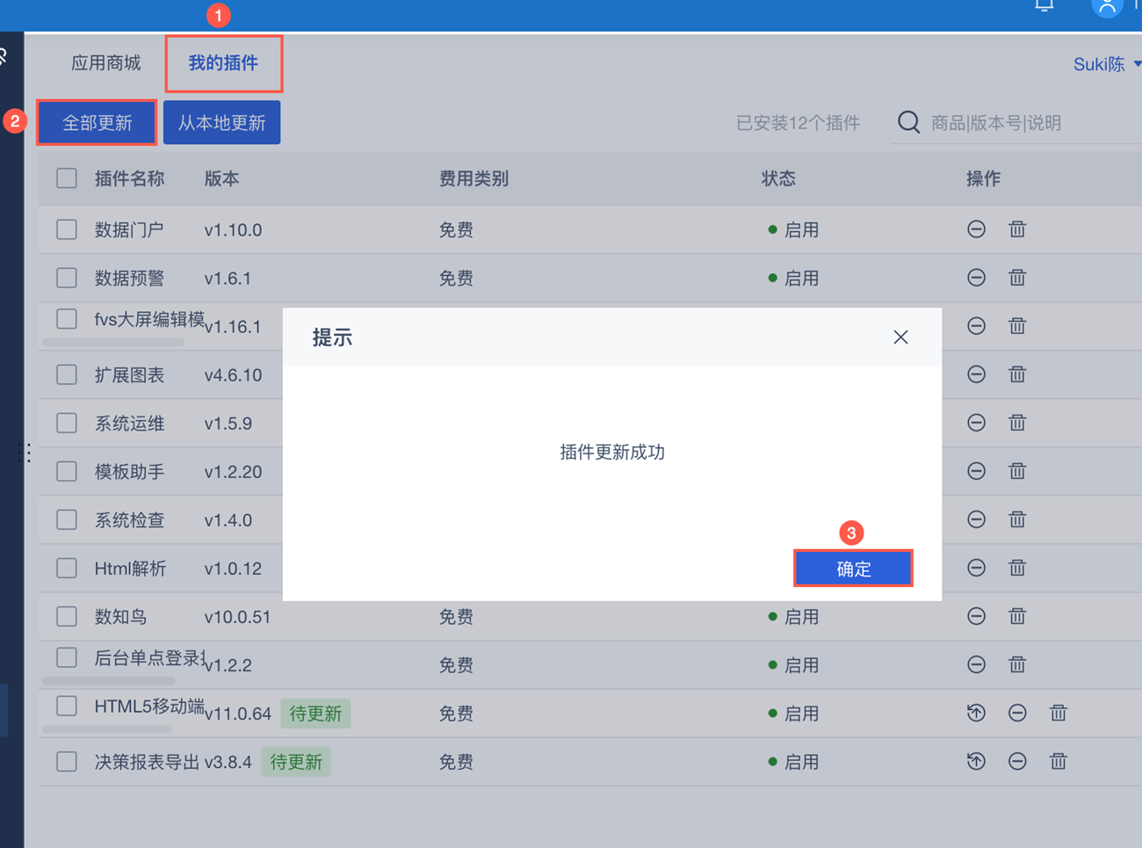Check the 扩展图表 plugin checkbox
The image size is (1142, 848).
pyautogui.click(x=67, y=374)
